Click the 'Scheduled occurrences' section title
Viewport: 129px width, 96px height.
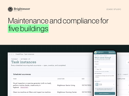(x=22, y=74)
